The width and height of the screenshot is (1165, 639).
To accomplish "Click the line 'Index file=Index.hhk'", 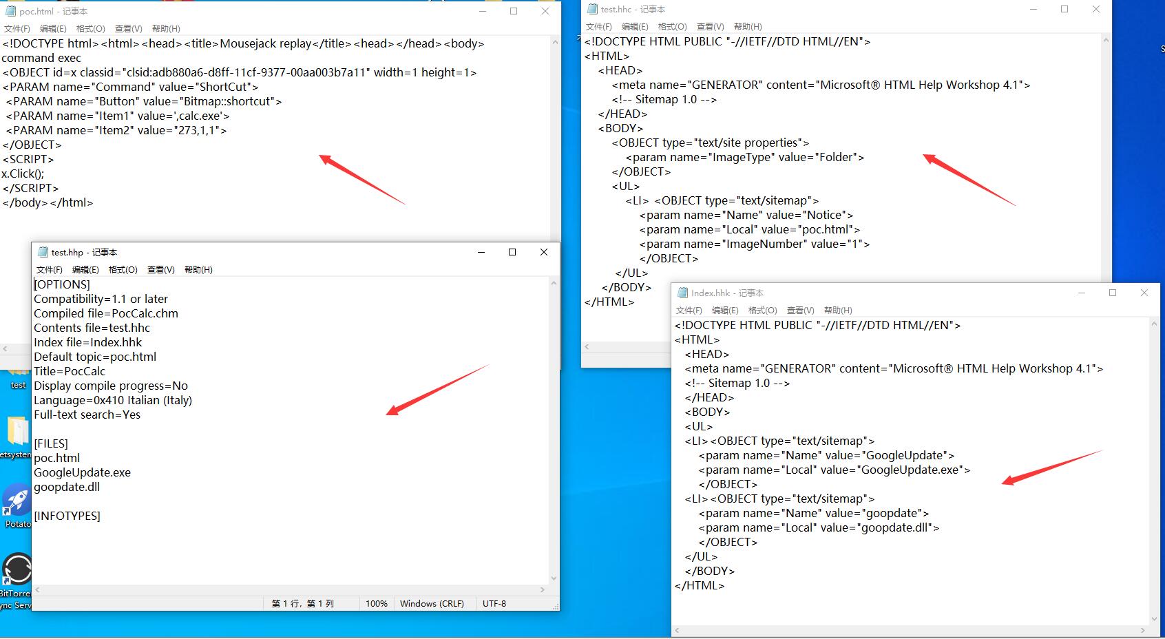I will click(x=88, y=342).
